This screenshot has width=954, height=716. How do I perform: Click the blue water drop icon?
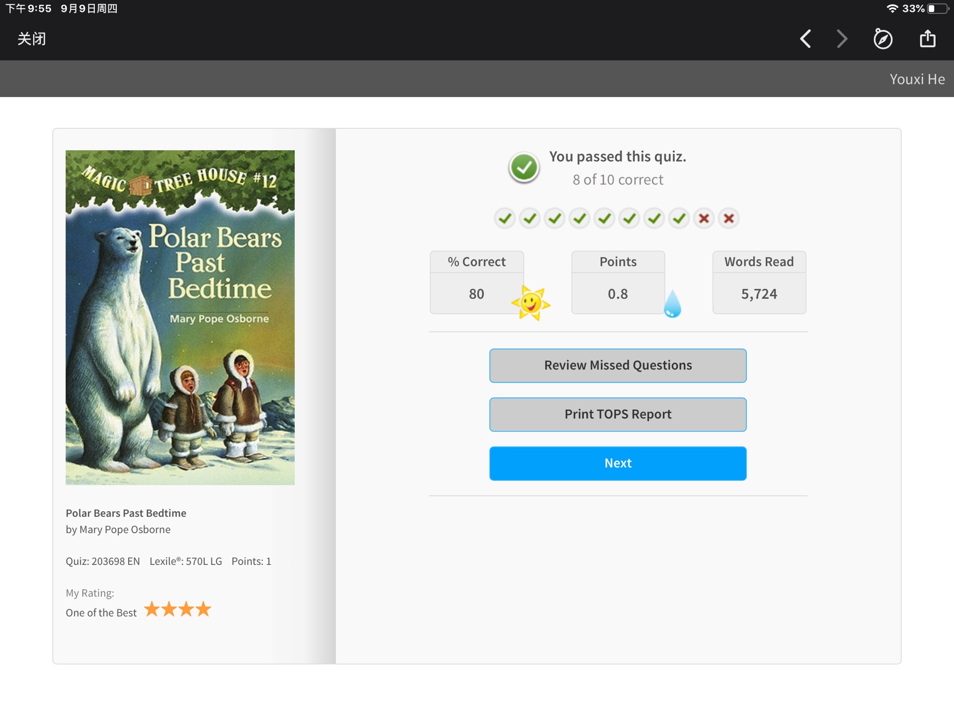pyautogui.click(x=672, y=303)
